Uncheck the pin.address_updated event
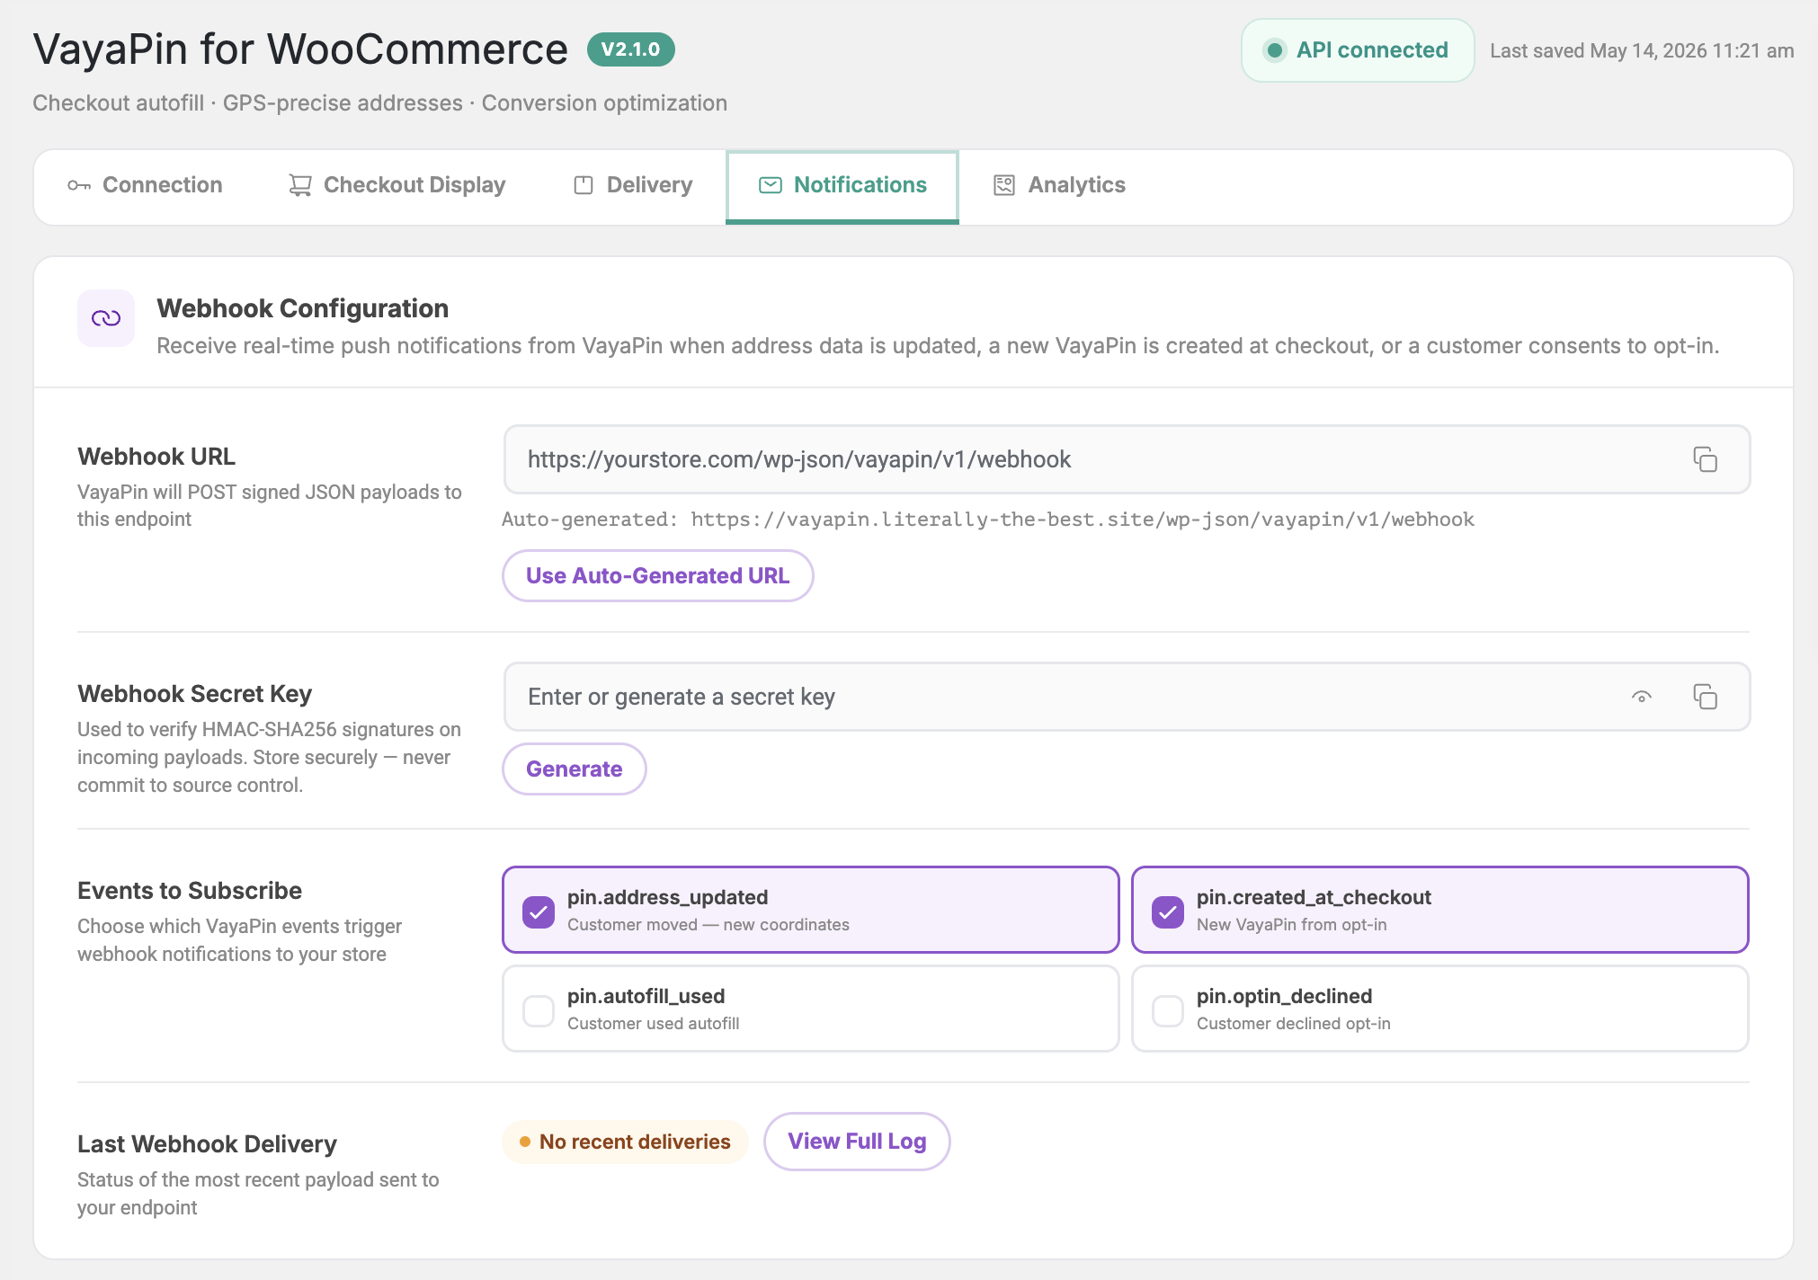 pyautogui.click(x=539, y=911)
